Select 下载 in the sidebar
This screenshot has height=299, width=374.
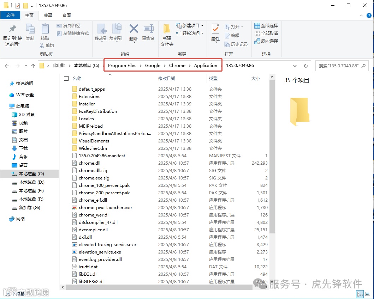20,148
